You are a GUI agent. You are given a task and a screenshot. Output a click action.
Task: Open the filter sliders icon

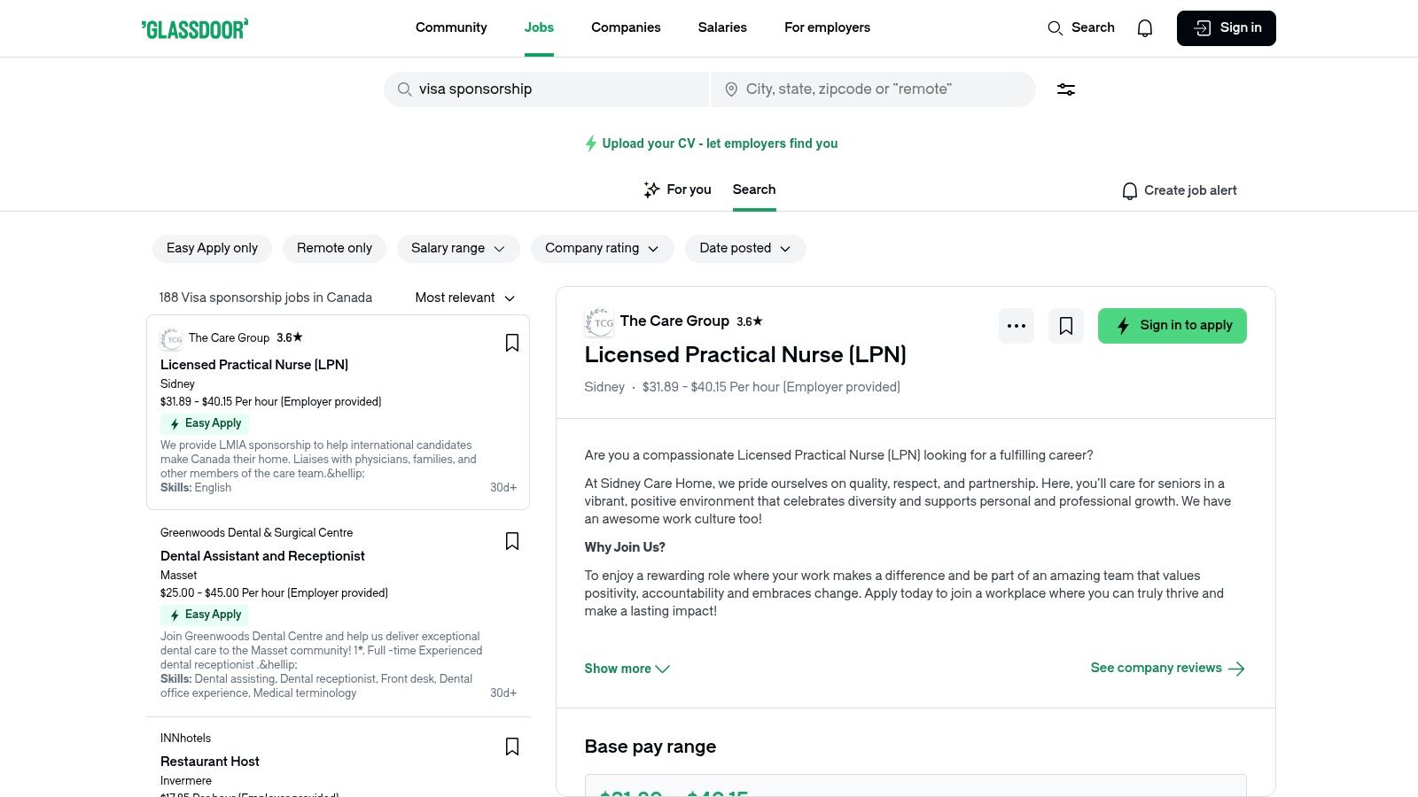tap(1066, 89)
